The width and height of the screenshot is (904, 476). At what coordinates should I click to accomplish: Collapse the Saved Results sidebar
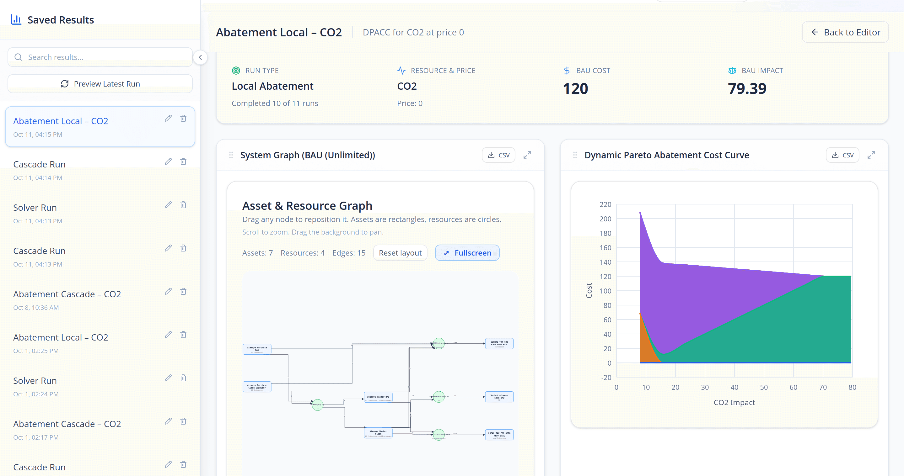click(x=200, y=57)
